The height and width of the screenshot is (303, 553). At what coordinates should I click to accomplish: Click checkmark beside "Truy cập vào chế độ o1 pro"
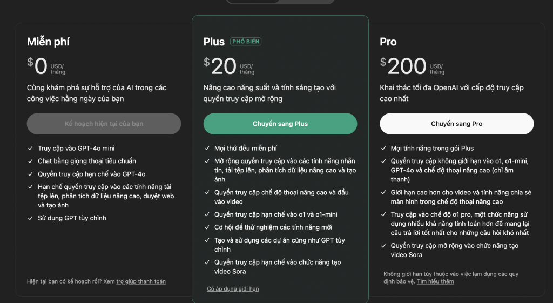pos(383,214)
